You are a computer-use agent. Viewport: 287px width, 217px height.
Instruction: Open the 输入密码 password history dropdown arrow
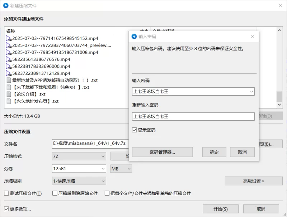pos(251,92)
